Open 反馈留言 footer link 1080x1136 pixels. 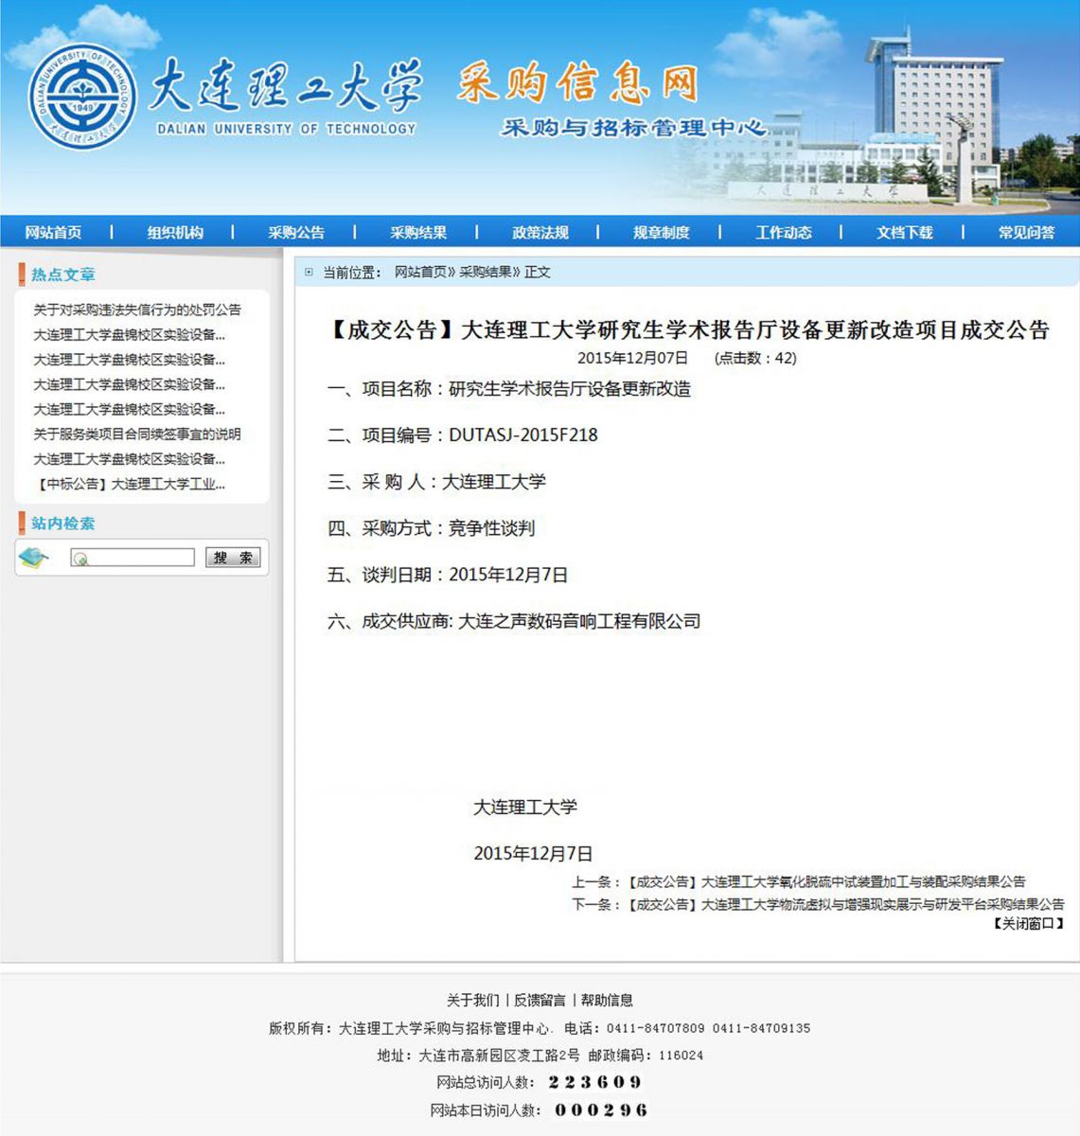[540, 1001]
